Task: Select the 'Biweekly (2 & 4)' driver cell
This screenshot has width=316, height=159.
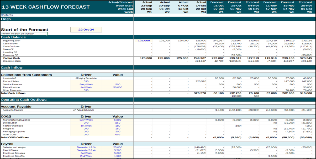Action: 86,150
